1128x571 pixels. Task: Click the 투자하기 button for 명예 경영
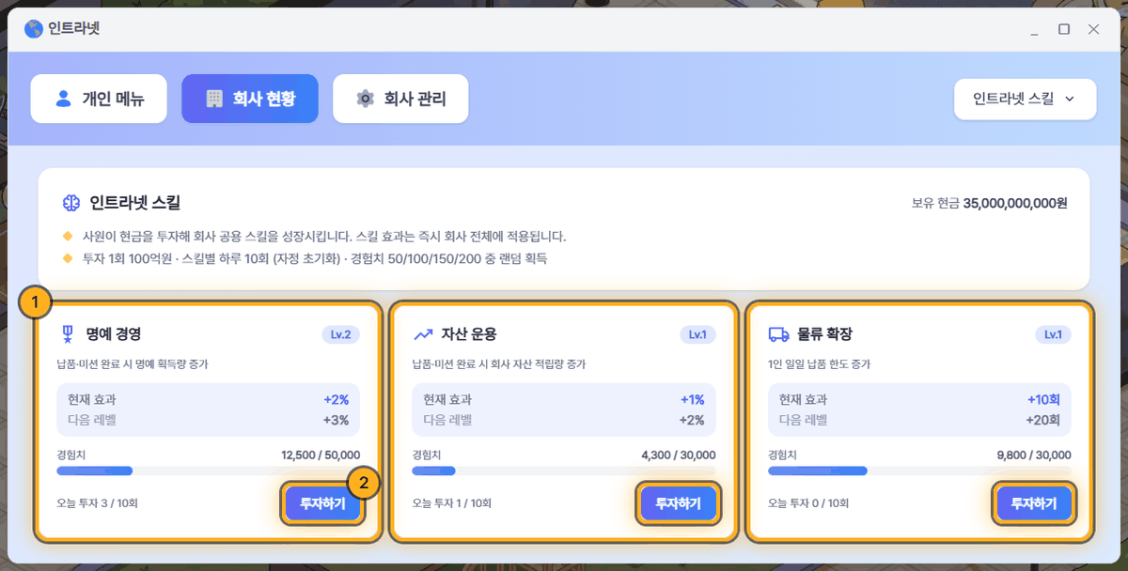coord(322,503)
